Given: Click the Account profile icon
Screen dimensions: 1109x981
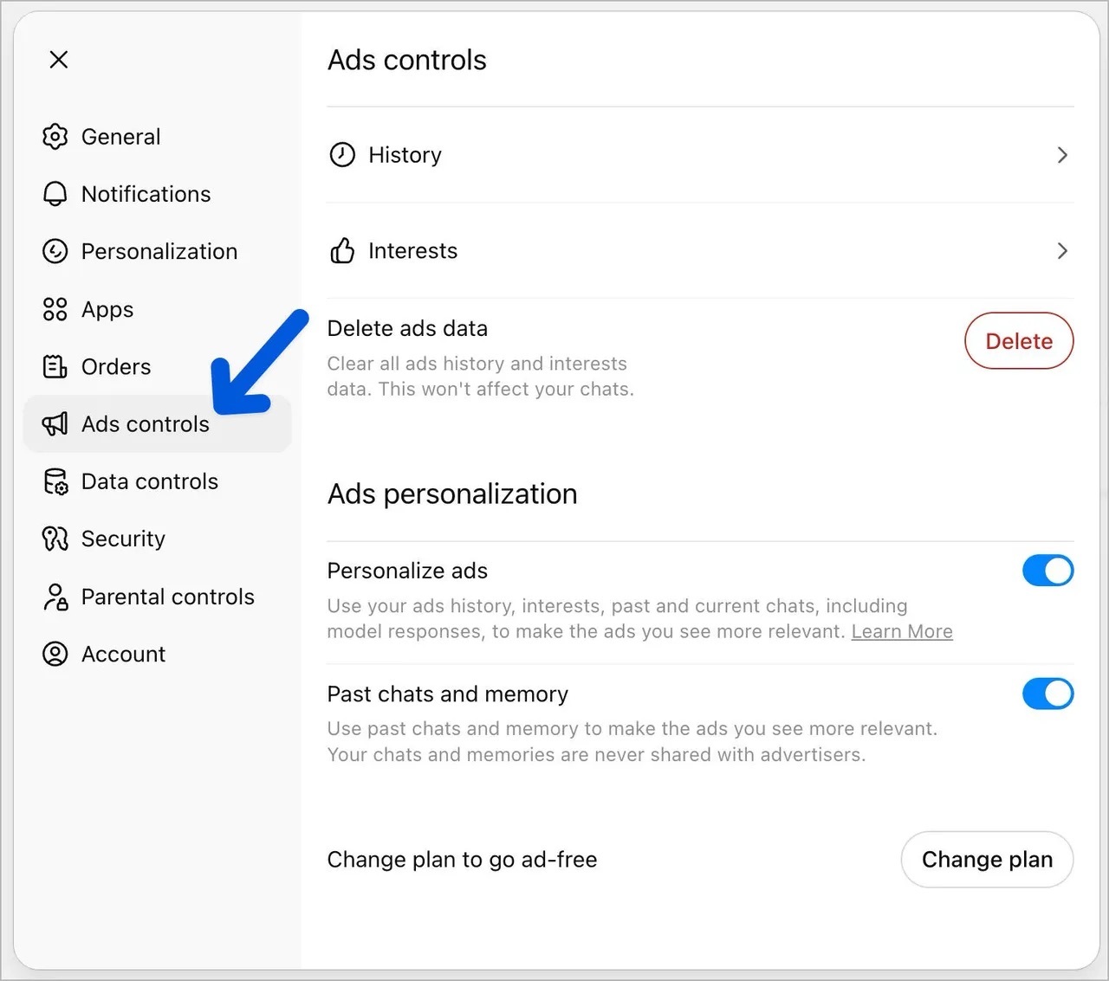Looking at the screenshot, I should click(55, 654).
